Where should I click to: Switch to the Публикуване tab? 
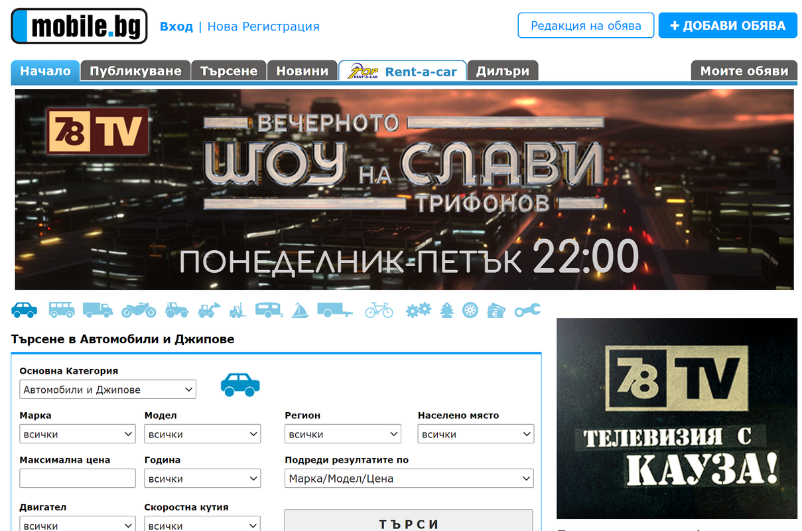click(x=135, y=71)
